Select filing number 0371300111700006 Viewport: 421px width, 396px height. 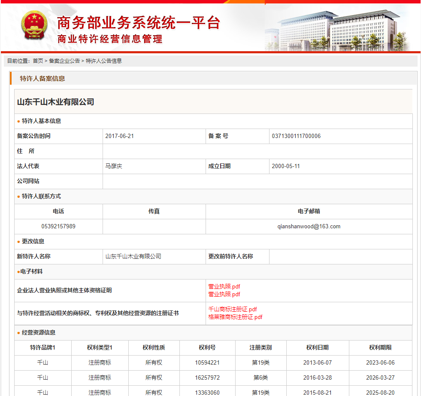(x=296, y=136)
